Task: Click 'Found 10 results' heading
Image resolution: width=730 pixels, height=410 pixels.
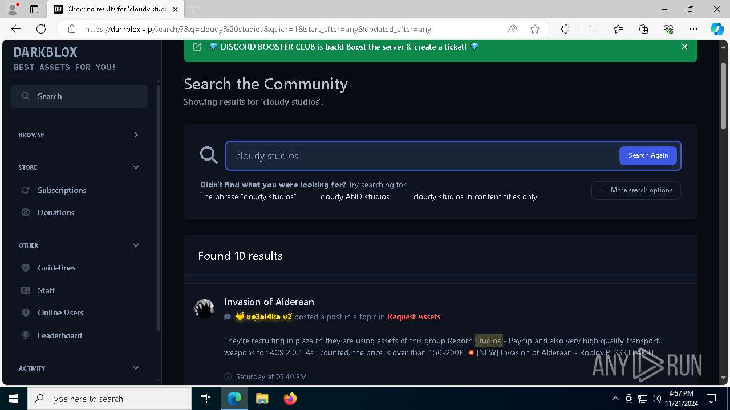Action: (240, 256)
